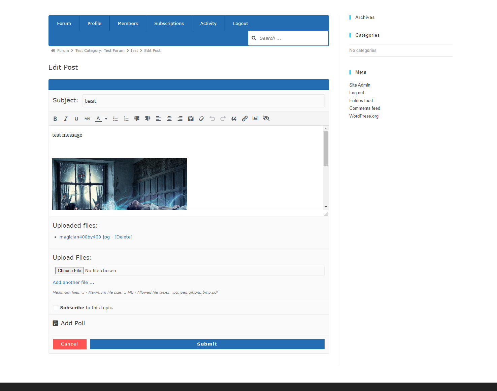Insert a bulleted list
This screenshot has height=391, width=497.
point(115,119)
